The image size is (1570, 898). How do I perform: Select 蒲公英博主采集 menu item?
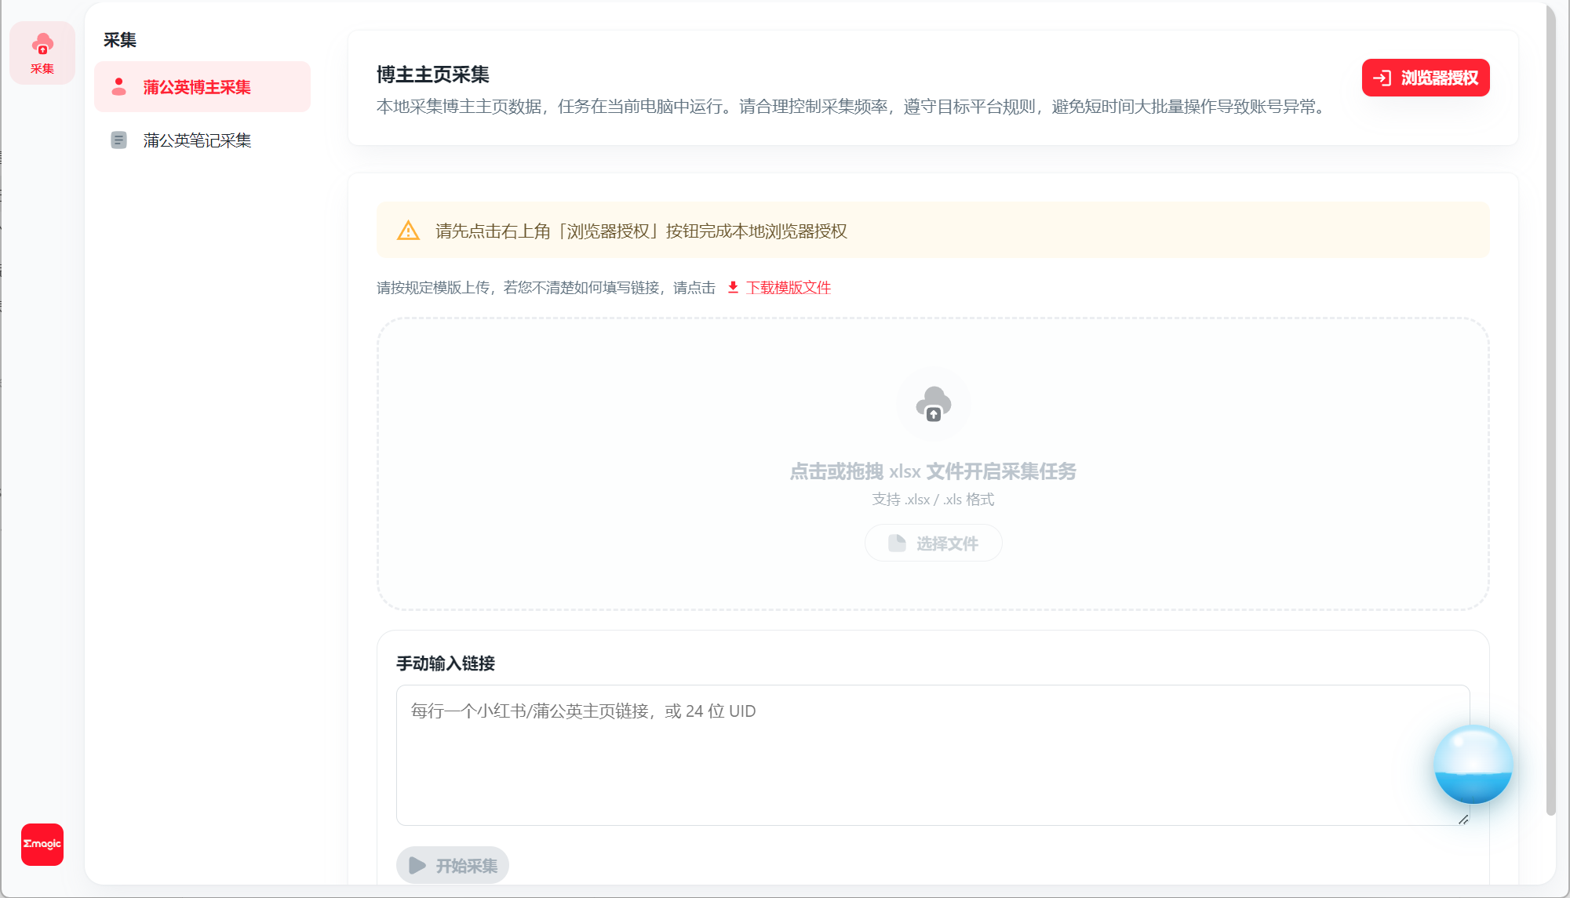pyautogui.click(x=202, y=87)
